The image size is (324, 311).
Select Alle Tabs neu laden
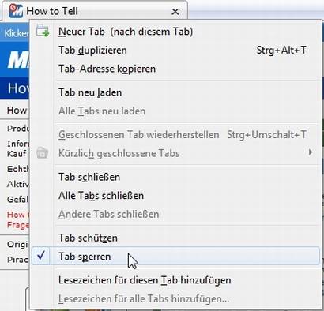tap(175, 111)
